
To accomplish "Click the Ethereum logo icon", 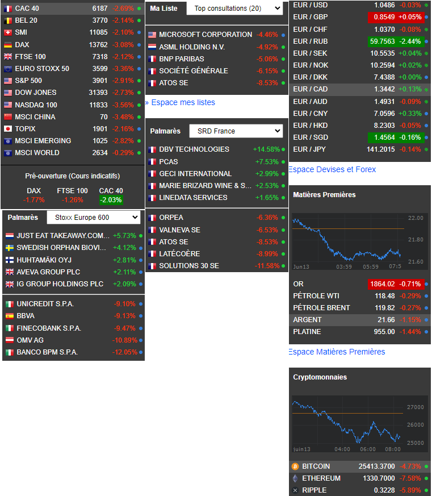I will point(295,478).
